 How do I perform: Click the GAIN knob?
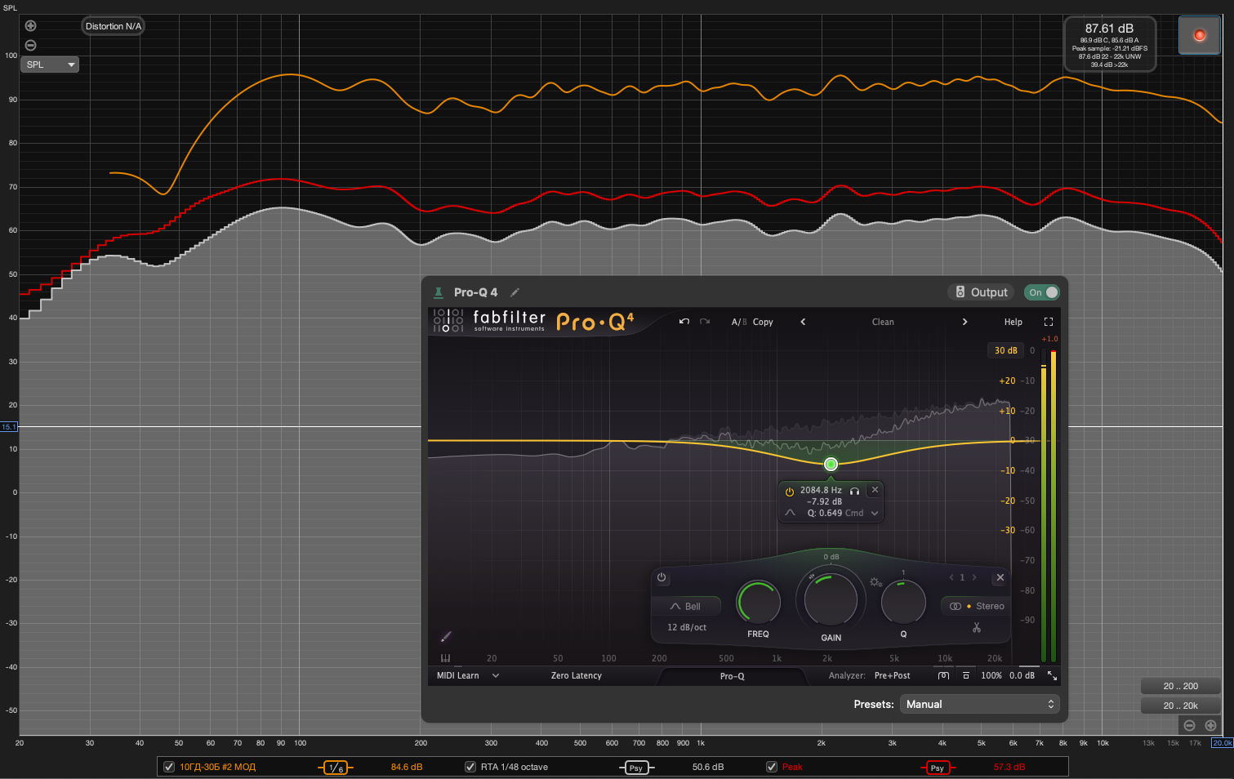831,599
